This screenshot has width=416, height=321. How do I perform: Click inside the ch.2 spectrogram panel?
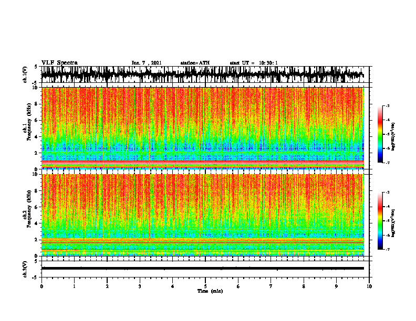coord(202,215)
